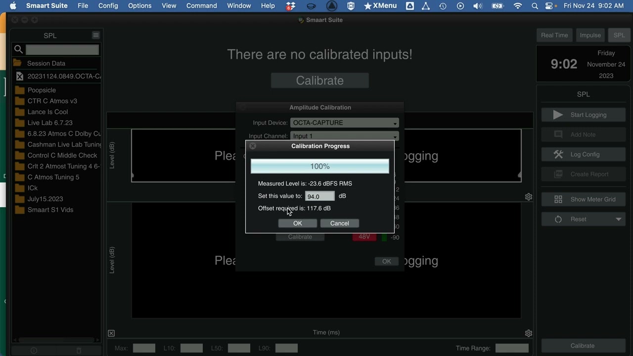Click Start Logging
Viewport: 633px width, 356px height.
click(x=584, y=115)
